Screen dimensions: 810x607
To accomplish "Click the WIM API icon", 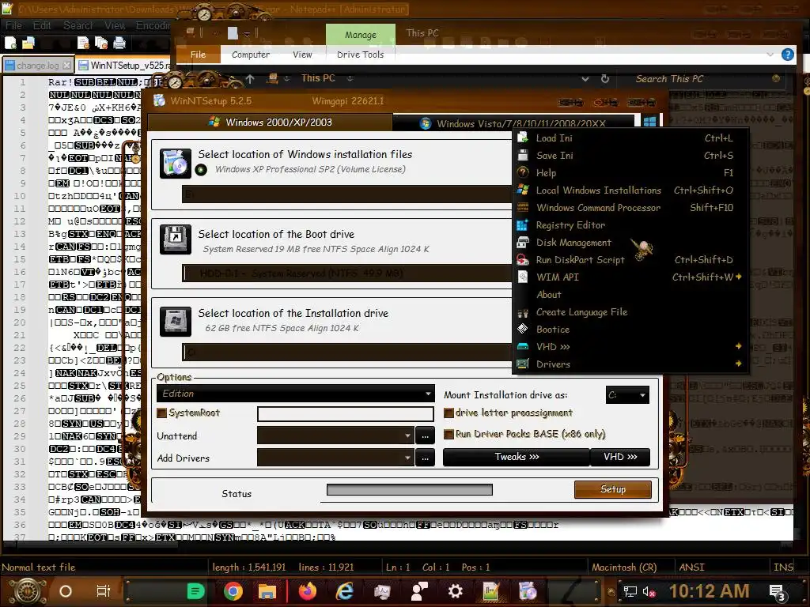I will coord(523,277).
